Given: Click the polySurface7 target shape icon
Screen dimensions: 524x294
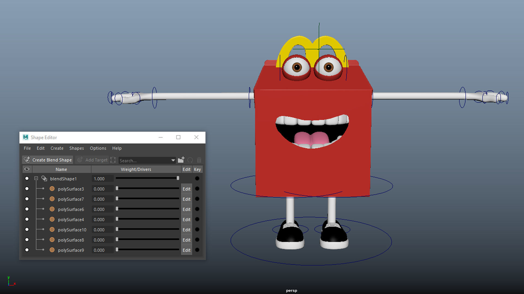Looking at the screenshot, I should [52, 199].
